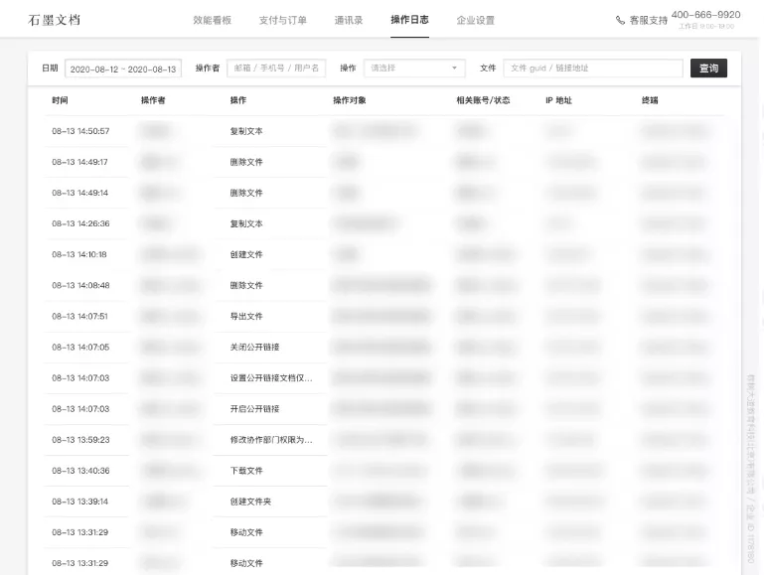Click the 开启公开链接 operation entry
The height and width of the screenshot is (575, 764).
[254, 409]
